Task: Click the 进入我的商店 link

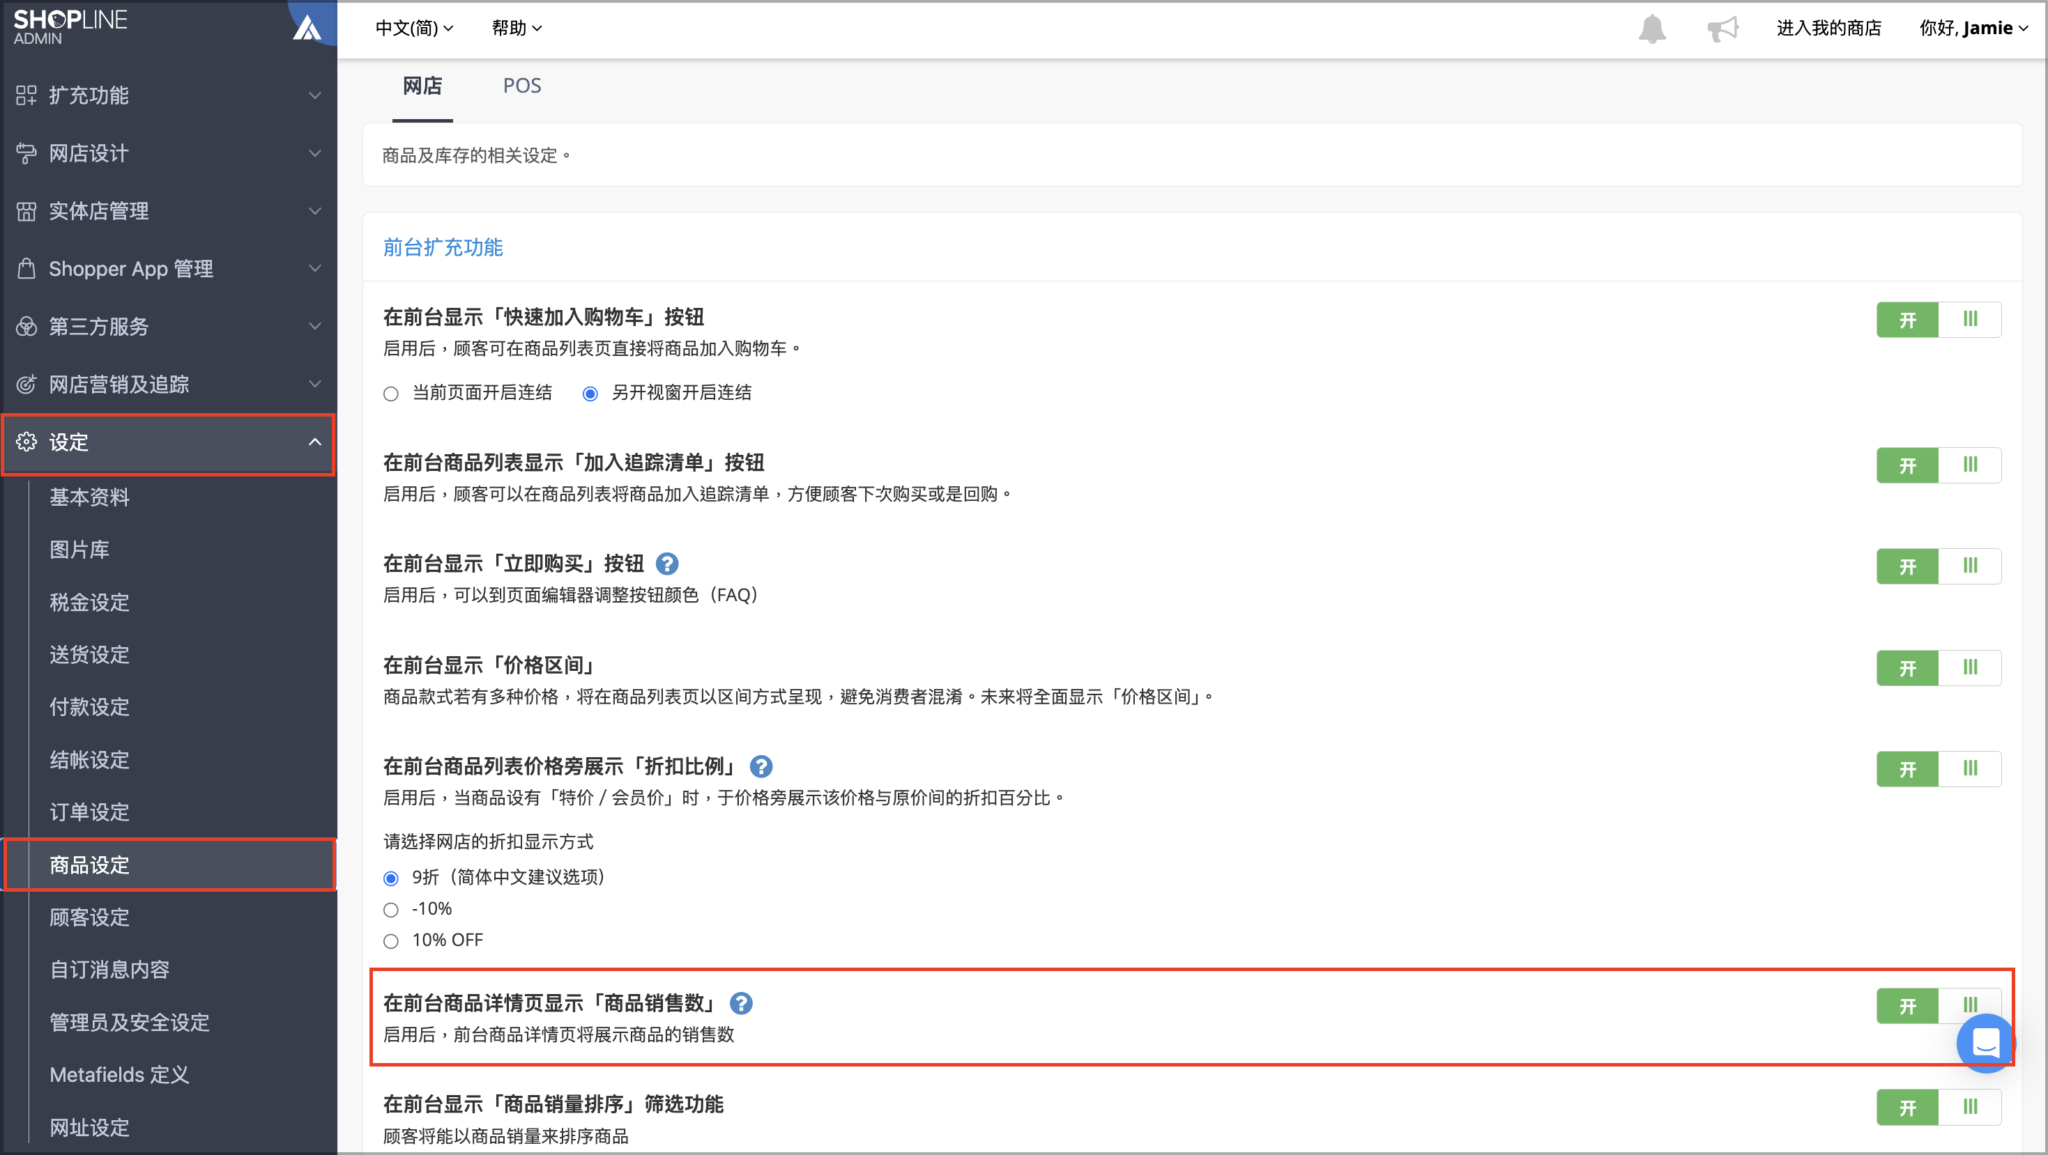Action: [1828, 29]
